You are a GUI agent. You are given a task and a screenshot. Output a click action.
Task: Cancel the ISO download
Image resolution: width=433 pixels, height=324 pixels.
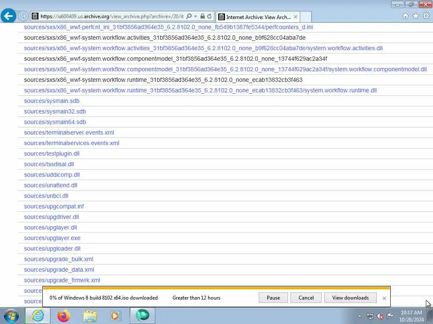(306, 298)
